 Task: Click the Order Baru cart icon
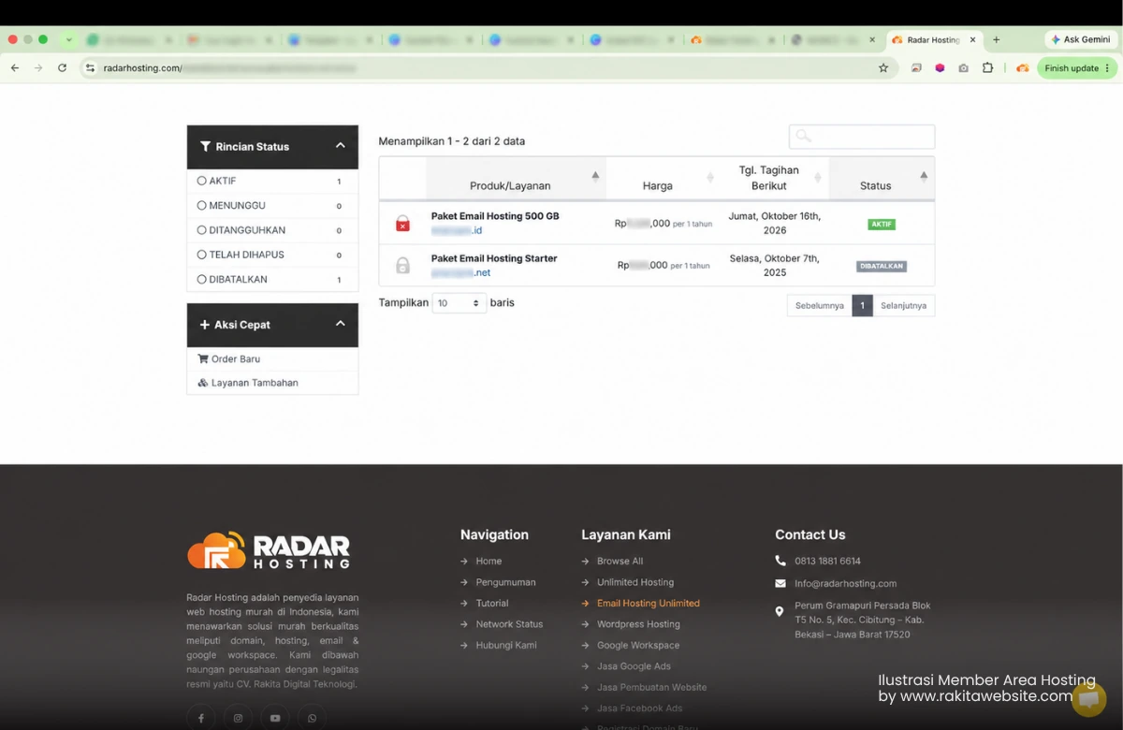point(203,358)
